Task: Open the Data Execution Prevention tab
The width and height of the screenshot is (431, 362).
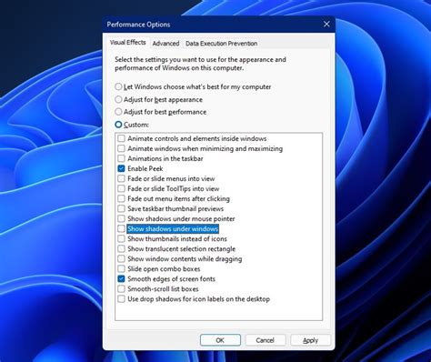Action: tap(221, 44)
